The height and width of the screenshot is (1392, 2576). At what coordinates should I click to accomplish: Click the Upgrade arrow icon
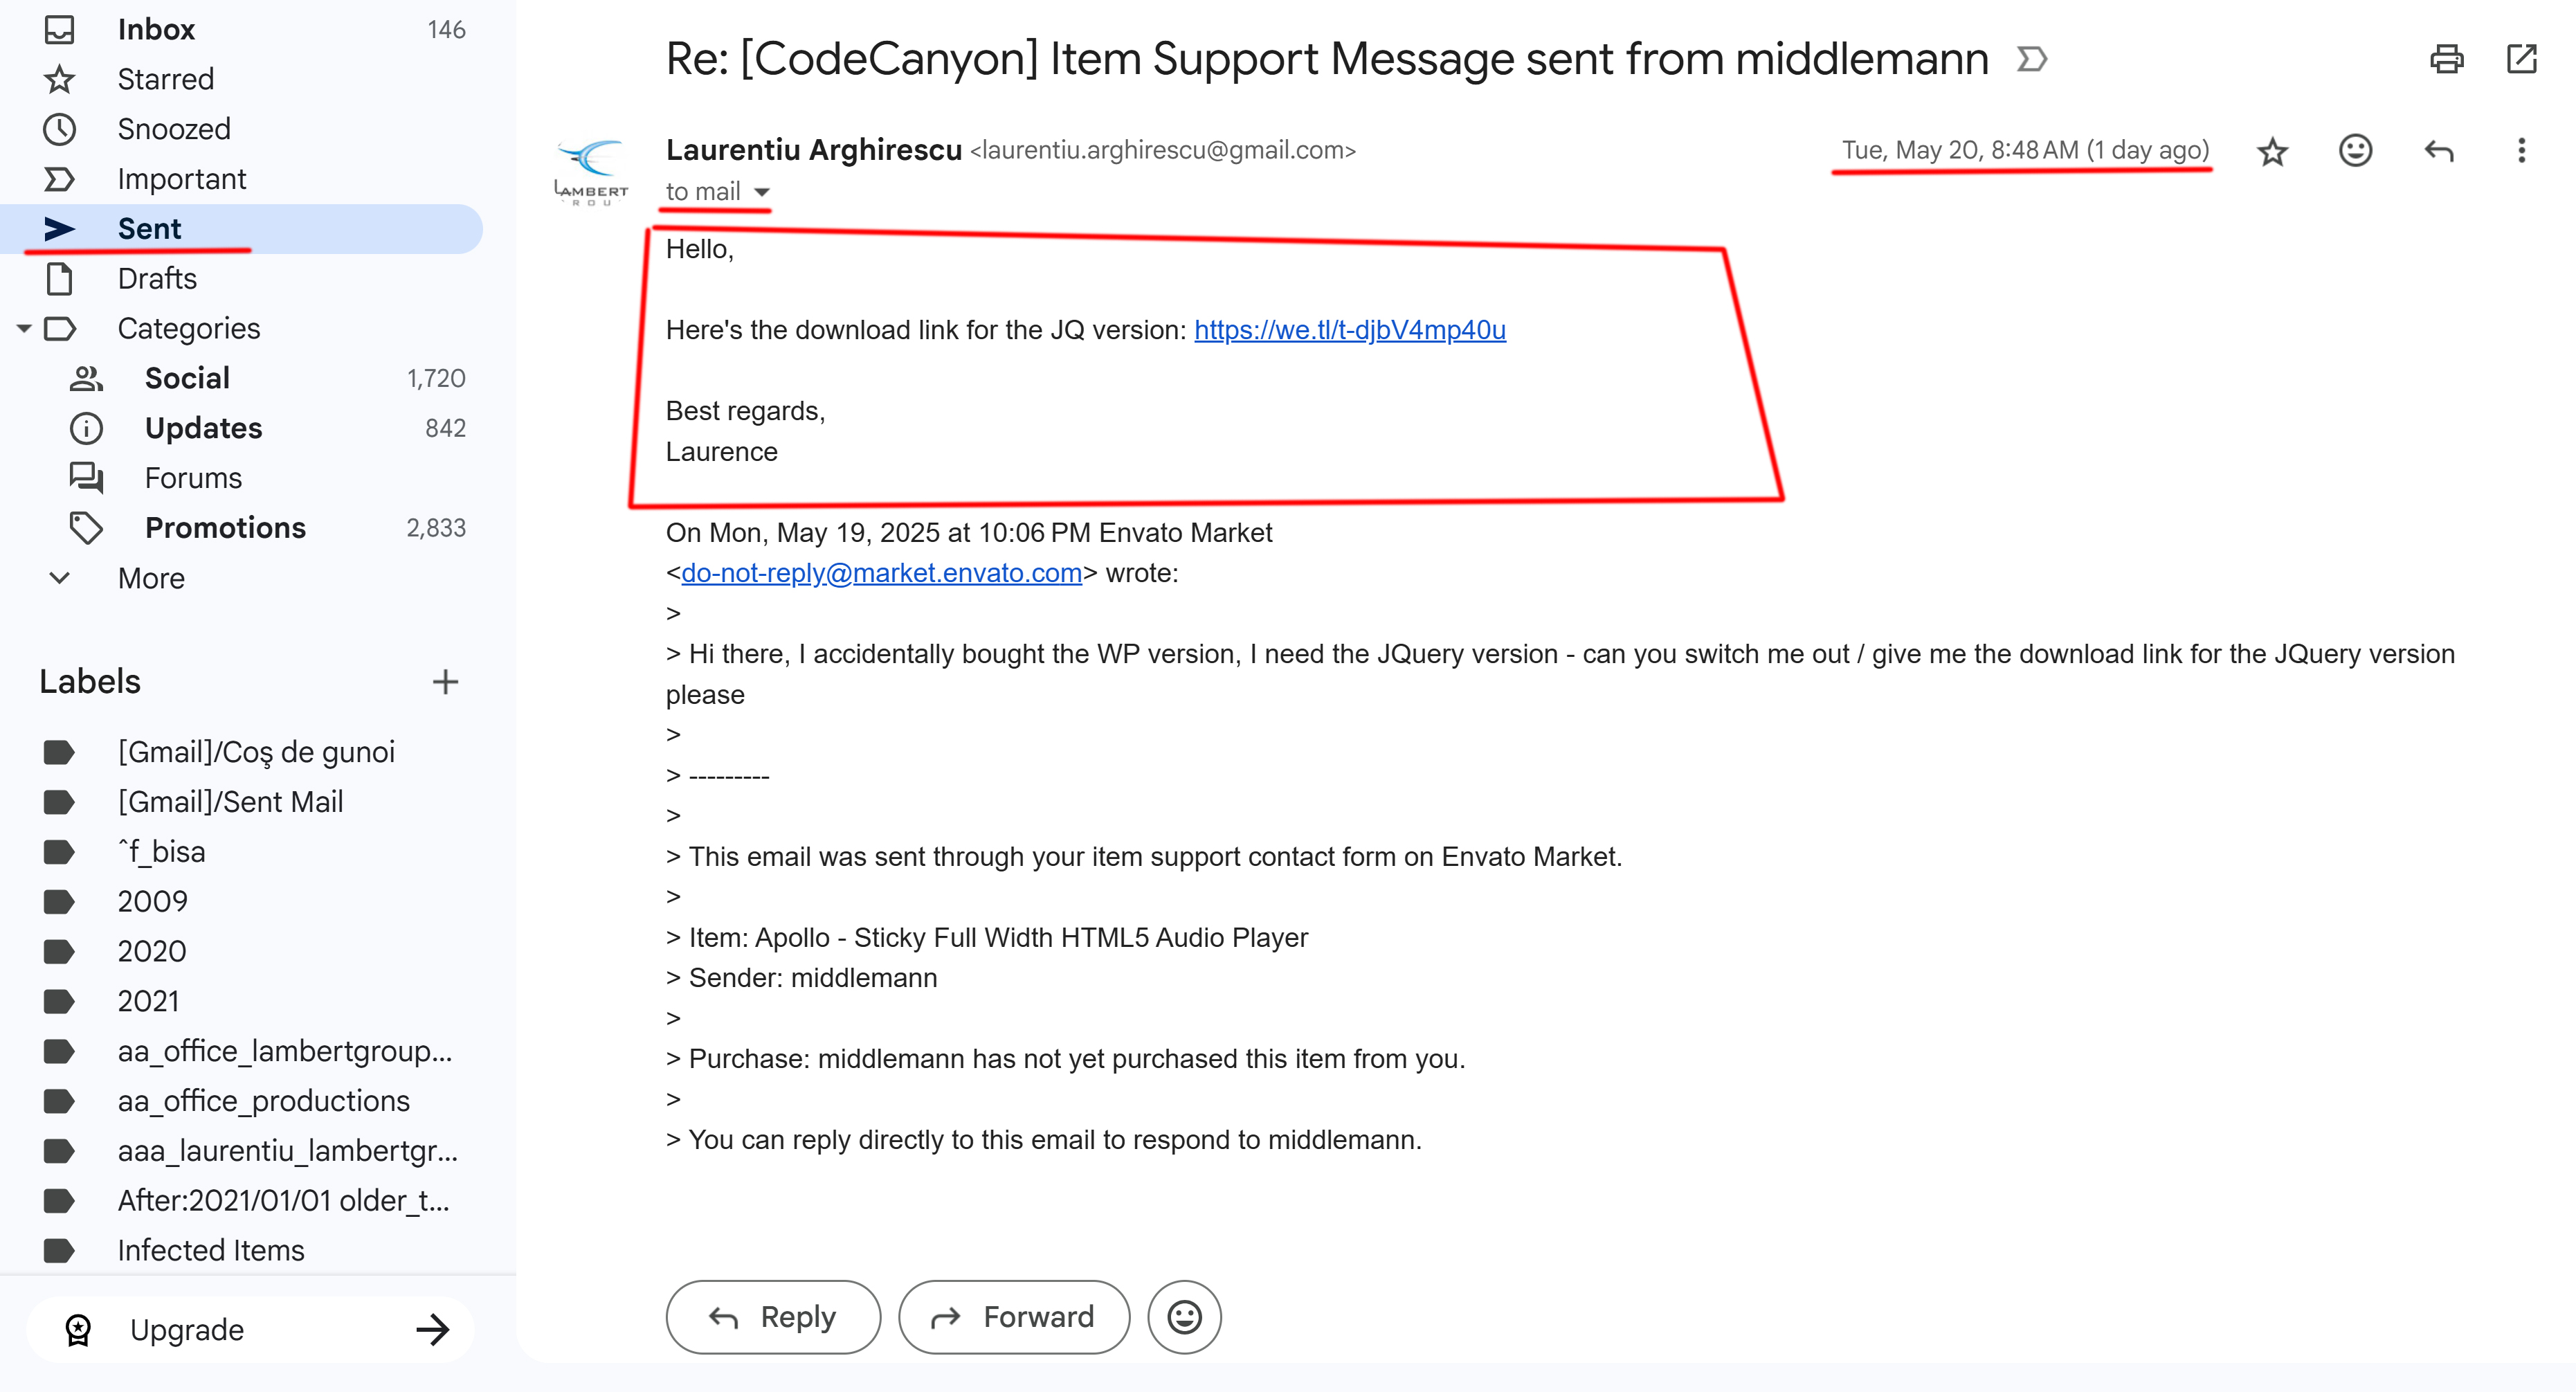432,1329
